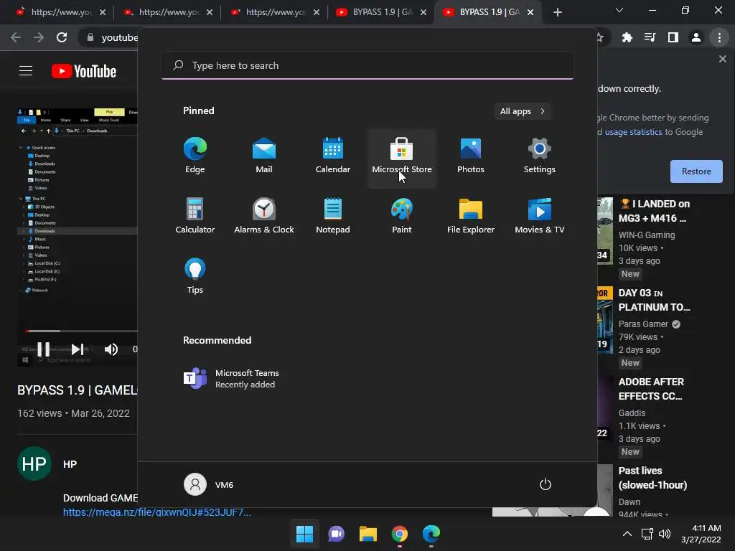
Task: Click the Windows Start button on taskbar
Action: (x=304, y=534)
